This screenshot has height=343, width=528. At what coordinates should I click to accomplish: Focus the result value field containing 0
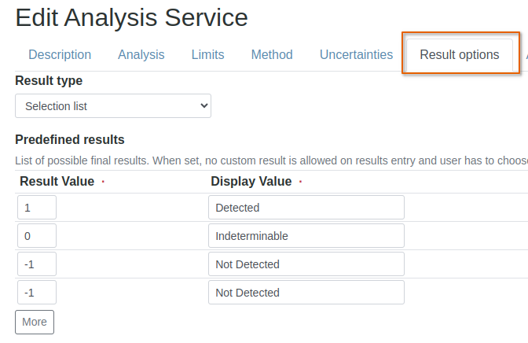(37, 236)
